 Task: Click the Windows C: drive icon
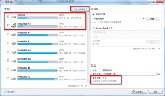(x=14, y=25)
